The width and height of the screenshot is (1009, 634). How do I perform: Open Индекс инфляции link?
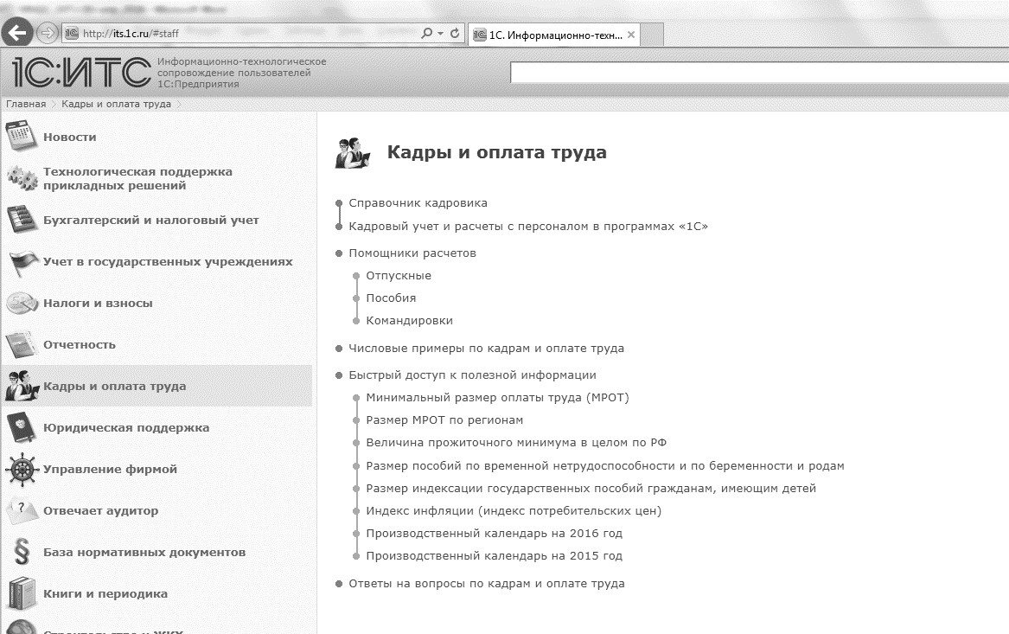[x=514, y=511]
